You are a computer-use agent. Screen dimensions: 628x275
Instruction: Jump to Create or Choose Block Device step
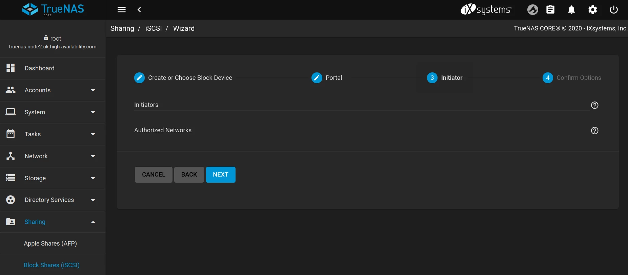183,78
